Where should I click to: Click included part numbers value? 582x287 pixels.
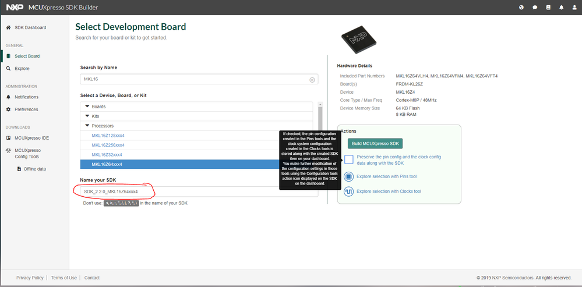click(446, 76)
